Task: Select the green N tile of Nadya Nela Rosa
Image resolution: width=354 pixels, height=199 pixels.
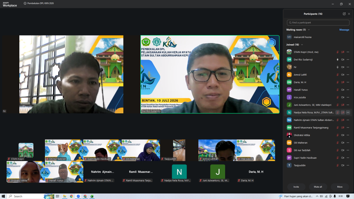Action: click(x=179, y=172)
